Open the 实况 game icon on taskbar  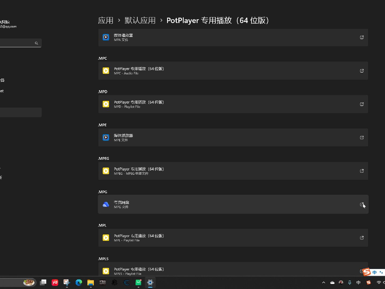103,282
